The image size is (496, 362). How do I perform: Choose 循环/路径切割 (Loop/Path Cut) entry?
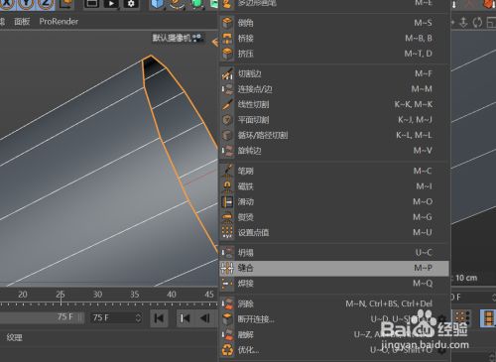[334, 135]
